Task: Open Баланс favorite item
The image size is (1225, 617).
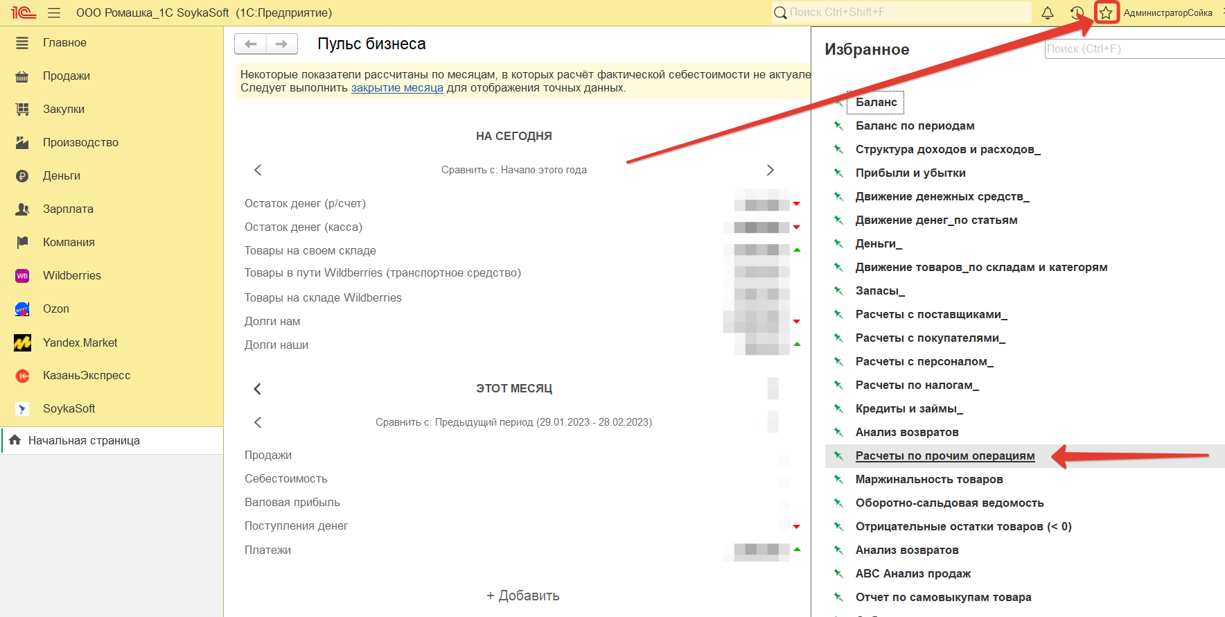Action: 876,103
